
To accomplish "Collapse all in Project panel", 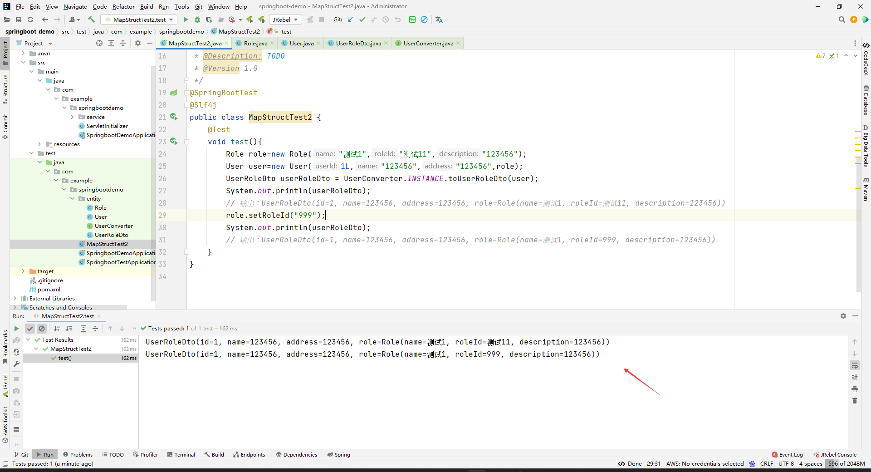I will click(x=123, y=43).
